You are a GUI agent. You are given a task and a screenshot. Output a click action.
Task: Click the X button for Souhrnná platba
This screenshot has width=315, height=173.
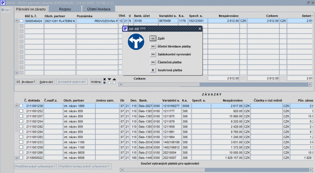(153, 70)
